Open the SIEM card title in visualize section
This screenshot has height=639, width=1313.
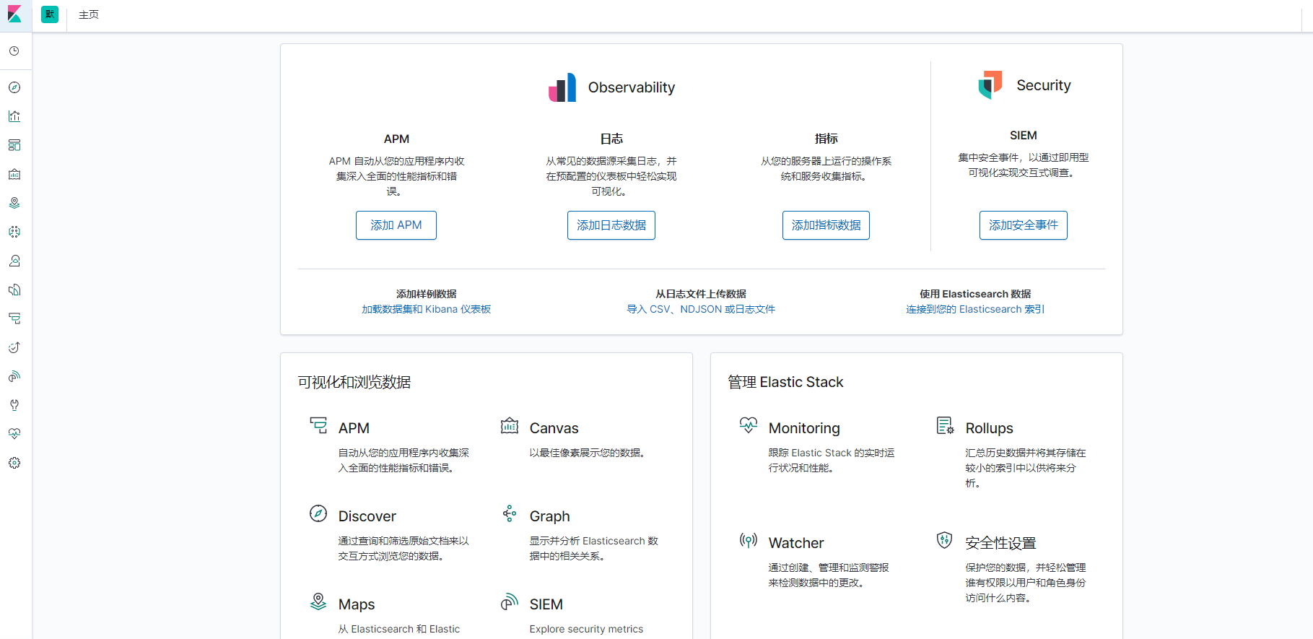(x=546, y=604)
